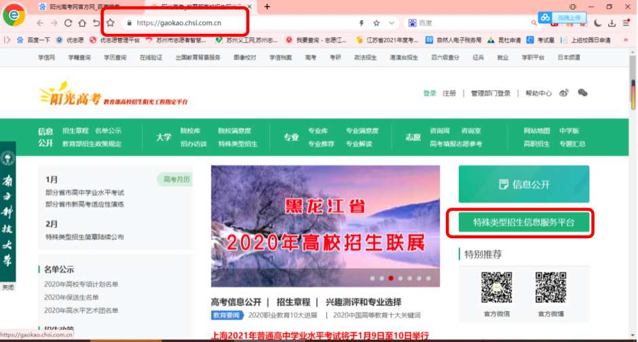The image size is (638, 342).
Task: Click the padlock security icon in the address bar
Action: pyautogui.click(x=130, y=23)
